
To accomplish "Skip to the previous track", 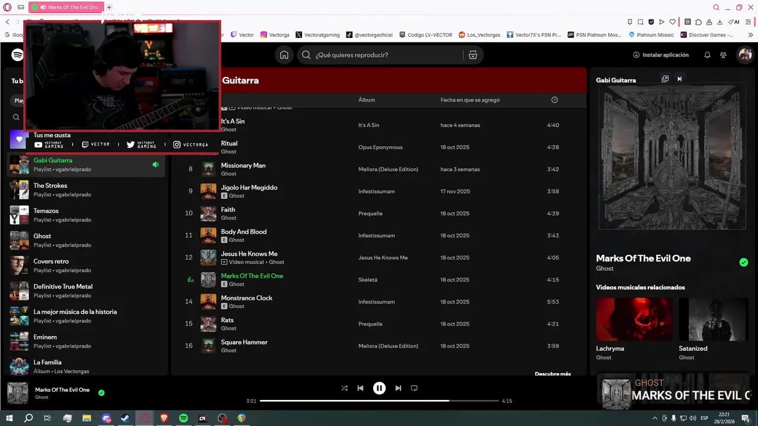I will coord(360,388).
